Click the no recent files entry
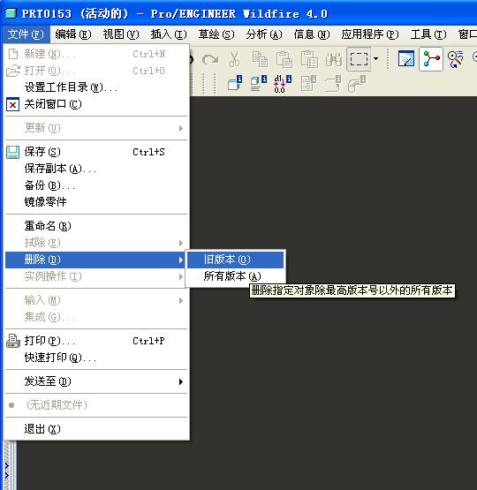This screenshot has height=490, width=477. click(x=97, y=405)
